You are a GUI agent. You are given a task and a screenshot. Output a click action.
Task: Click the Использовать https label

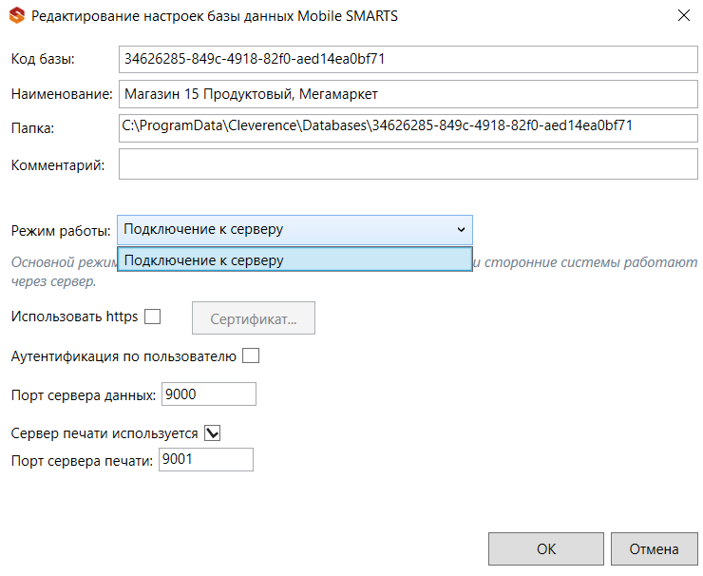(74, 317)
